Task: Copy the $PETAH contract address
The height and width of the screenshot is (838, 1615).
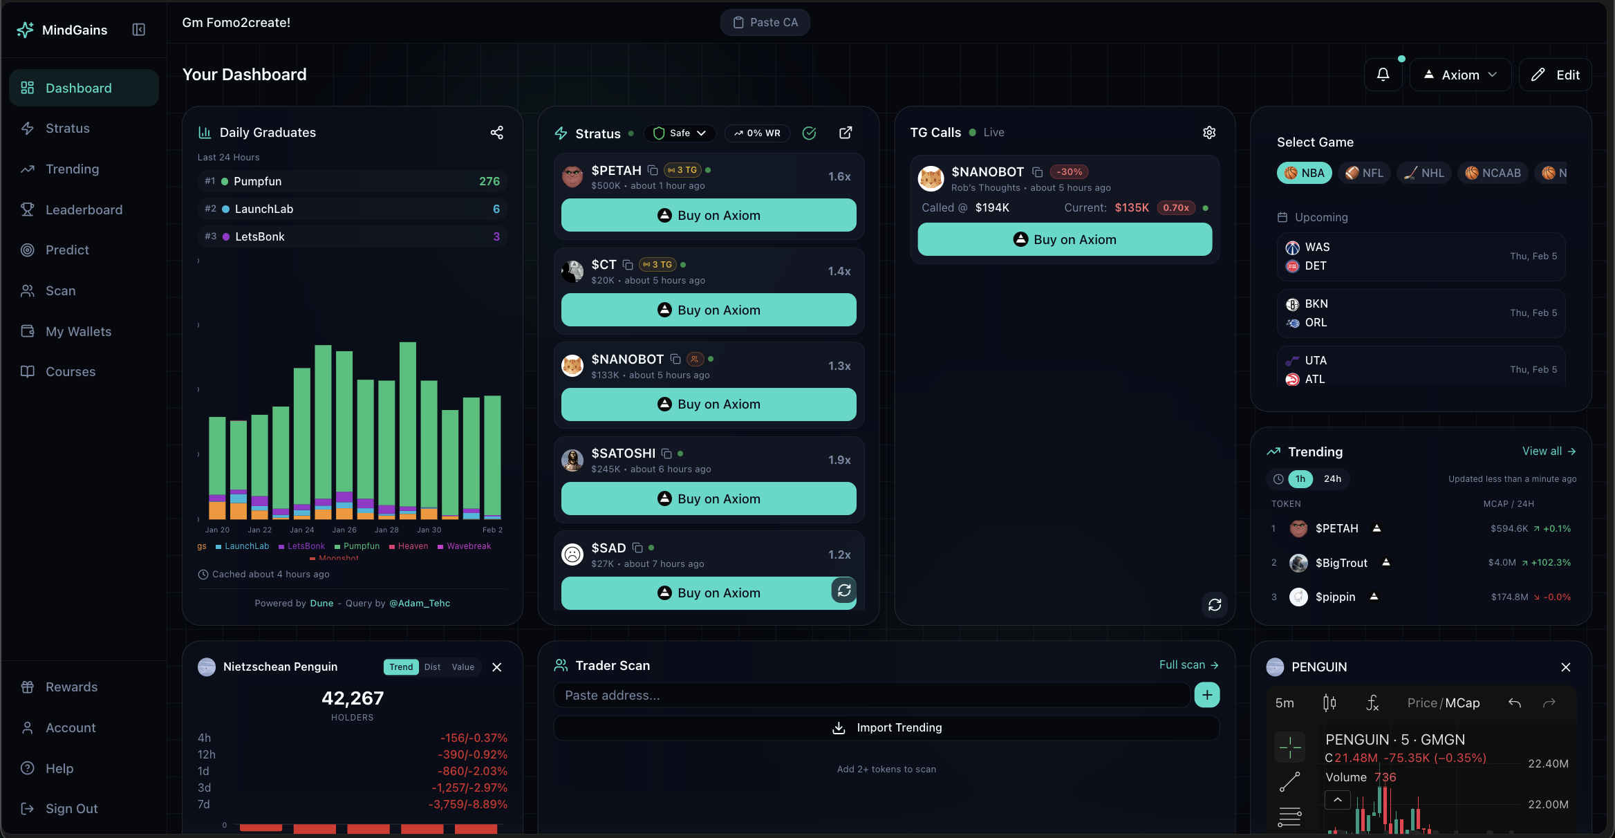Action: click(x=652, y=171)
